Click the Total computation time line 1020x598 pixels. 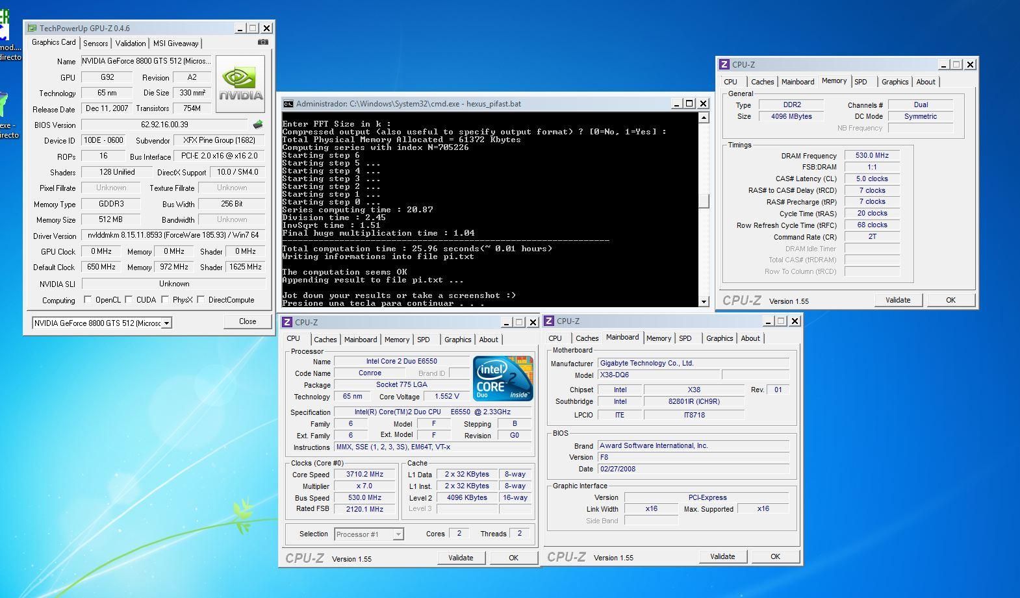[x=417, y=249]
